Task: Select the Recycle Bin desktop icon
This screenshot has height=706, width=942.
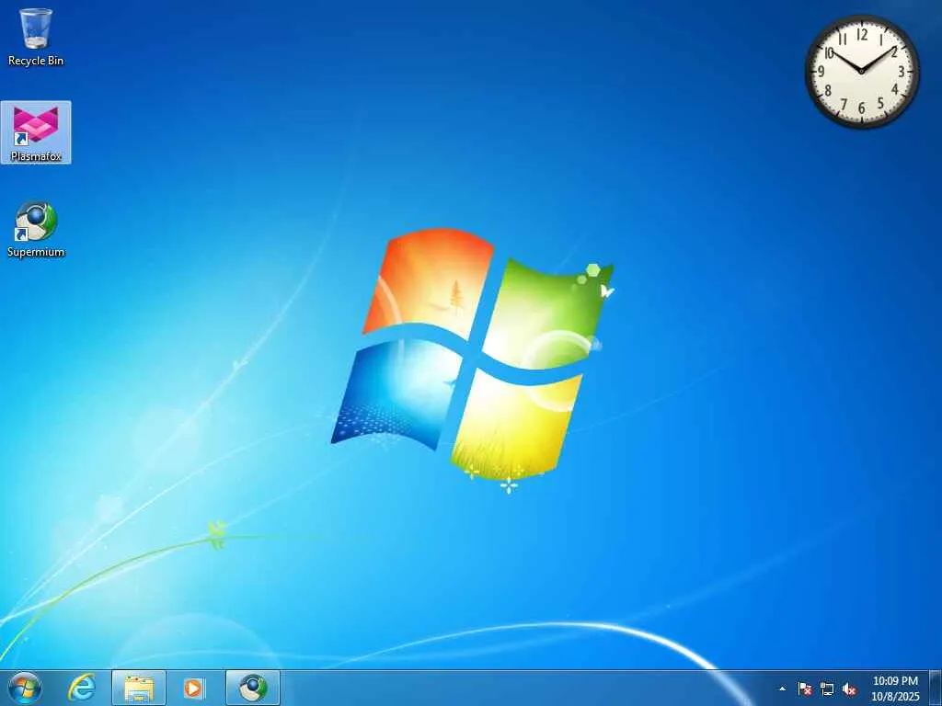Action: (x=36, y=37)
